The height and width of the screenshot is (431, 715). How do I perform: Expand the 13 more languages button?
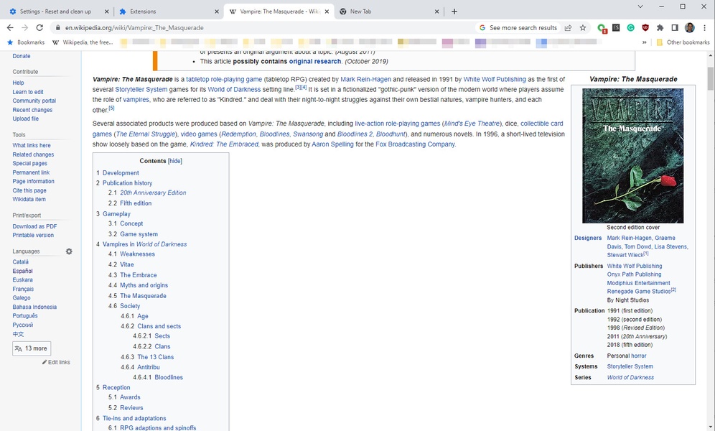(32, 348)
